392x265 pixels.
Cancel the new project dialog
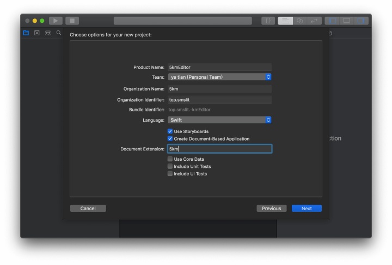(x=88, y=208)
